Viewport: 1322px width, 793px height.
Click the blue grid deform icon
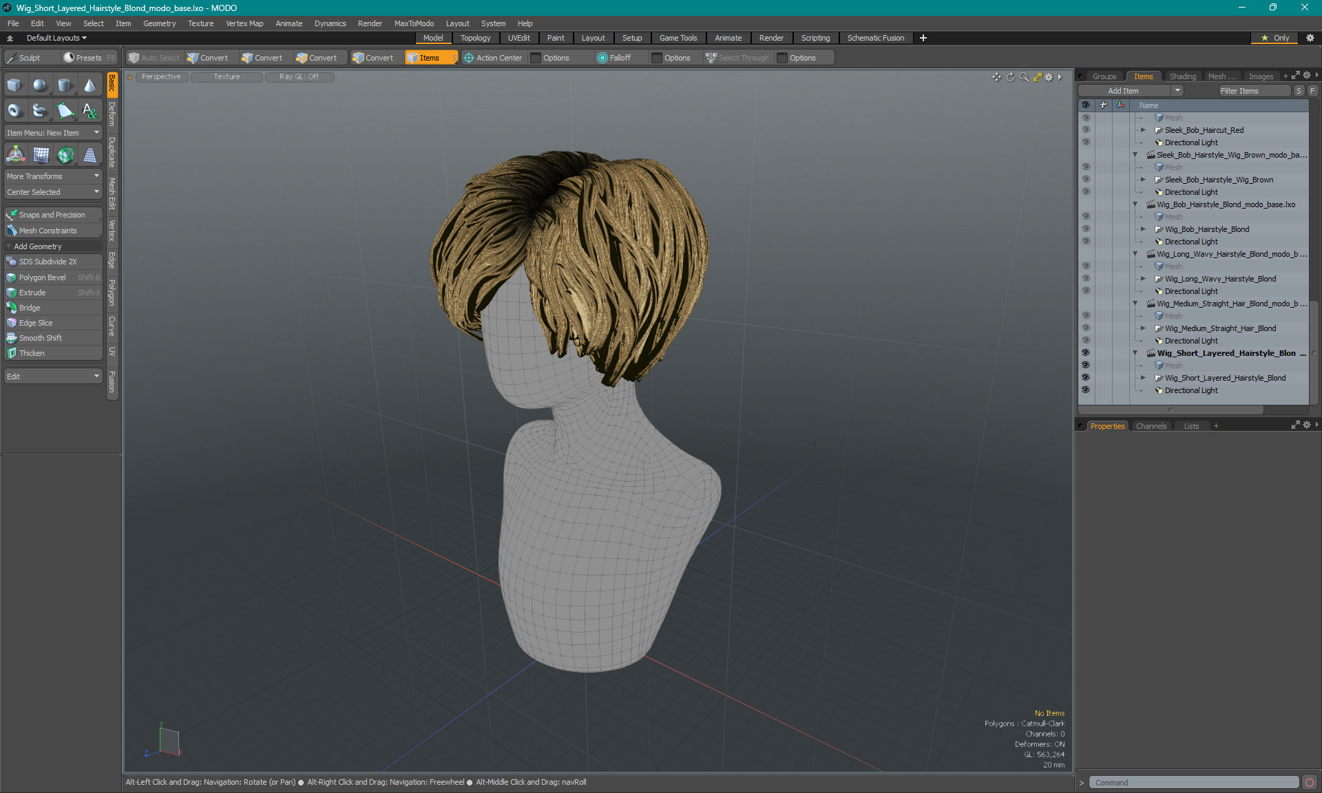pyautogui.click(x=41, y=155)
